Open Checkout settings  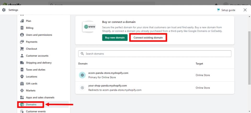coord(31,49)
